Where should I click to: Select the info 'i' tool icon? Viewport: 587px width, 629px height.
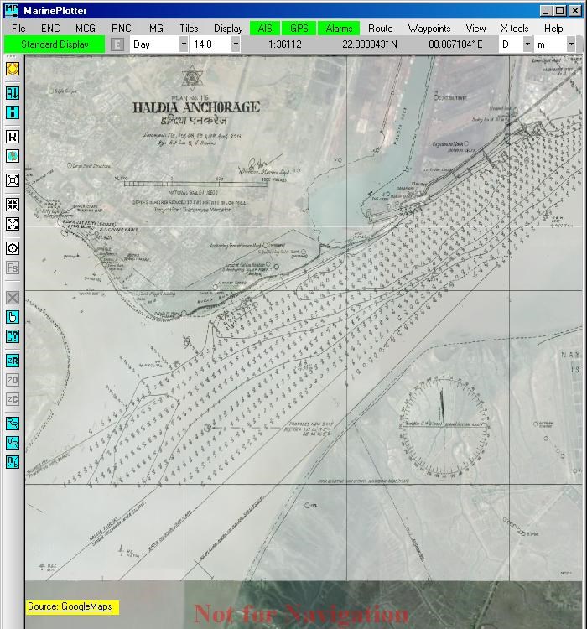tap(13, 112)
